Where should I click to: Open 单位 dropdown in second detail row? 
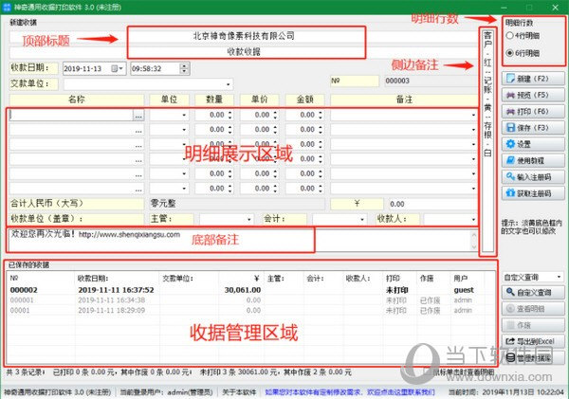click(x=184, y=130)
